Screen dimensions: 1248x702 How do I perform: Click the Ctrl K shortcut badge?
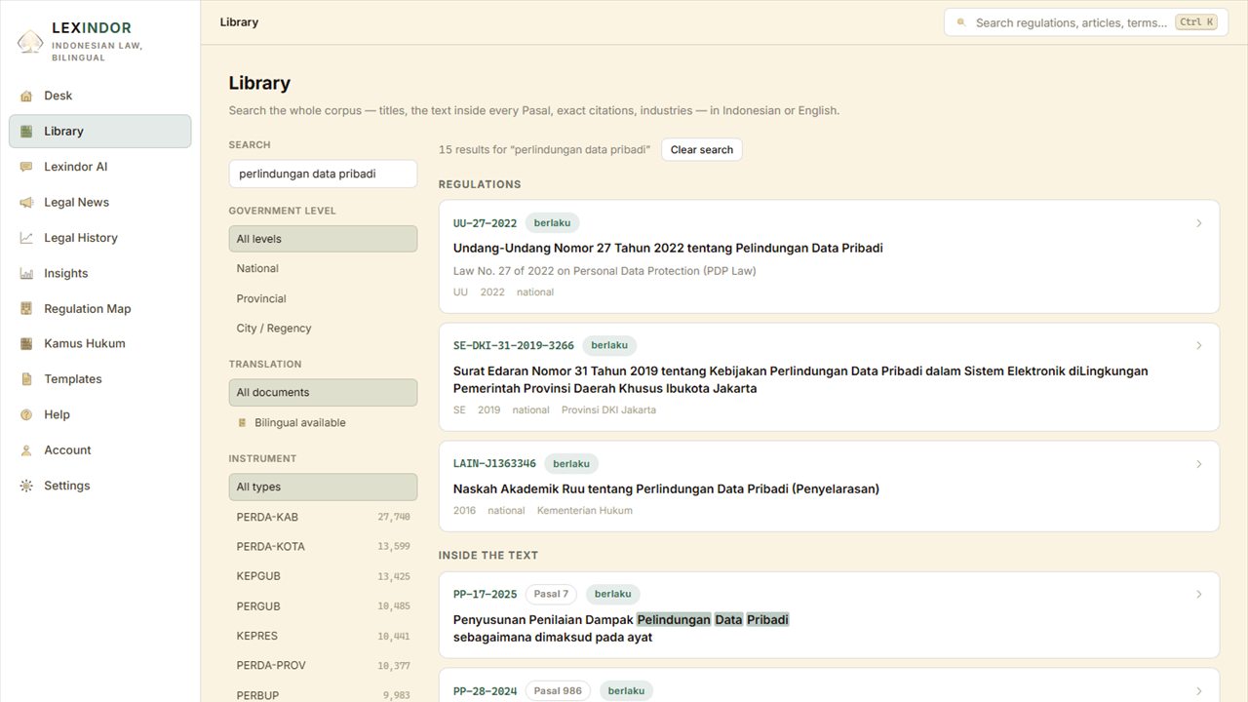tap(1196, 22)
